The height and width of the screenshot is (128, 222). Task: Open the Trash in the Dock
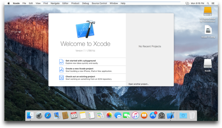[192, 116]
